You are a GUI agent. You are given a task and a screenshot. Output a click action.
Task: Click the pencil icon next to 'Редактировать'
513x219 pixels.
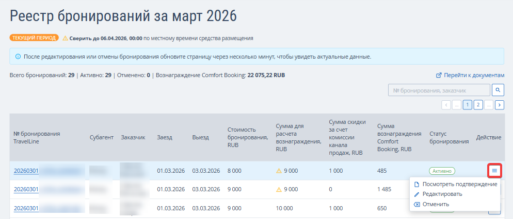click(x=417, y=194)
